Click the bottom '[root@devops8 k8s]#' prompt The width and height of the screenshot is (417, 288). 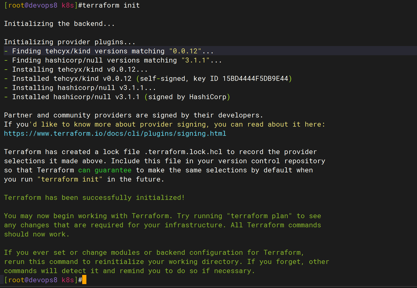coord(43,280)
